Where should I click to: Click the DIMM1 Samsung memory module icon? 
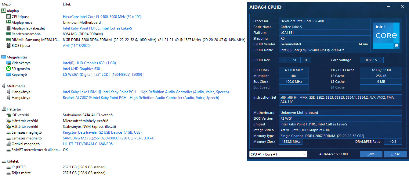pyautogui.click(x=9, y=40)
